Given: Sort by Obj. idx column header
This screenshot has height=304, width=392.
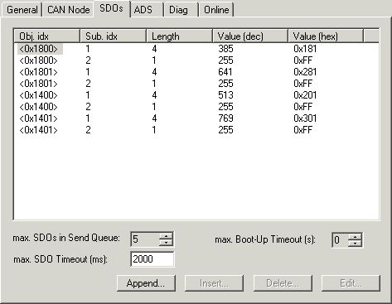Looking at the screenshot, I should [47, 36].
